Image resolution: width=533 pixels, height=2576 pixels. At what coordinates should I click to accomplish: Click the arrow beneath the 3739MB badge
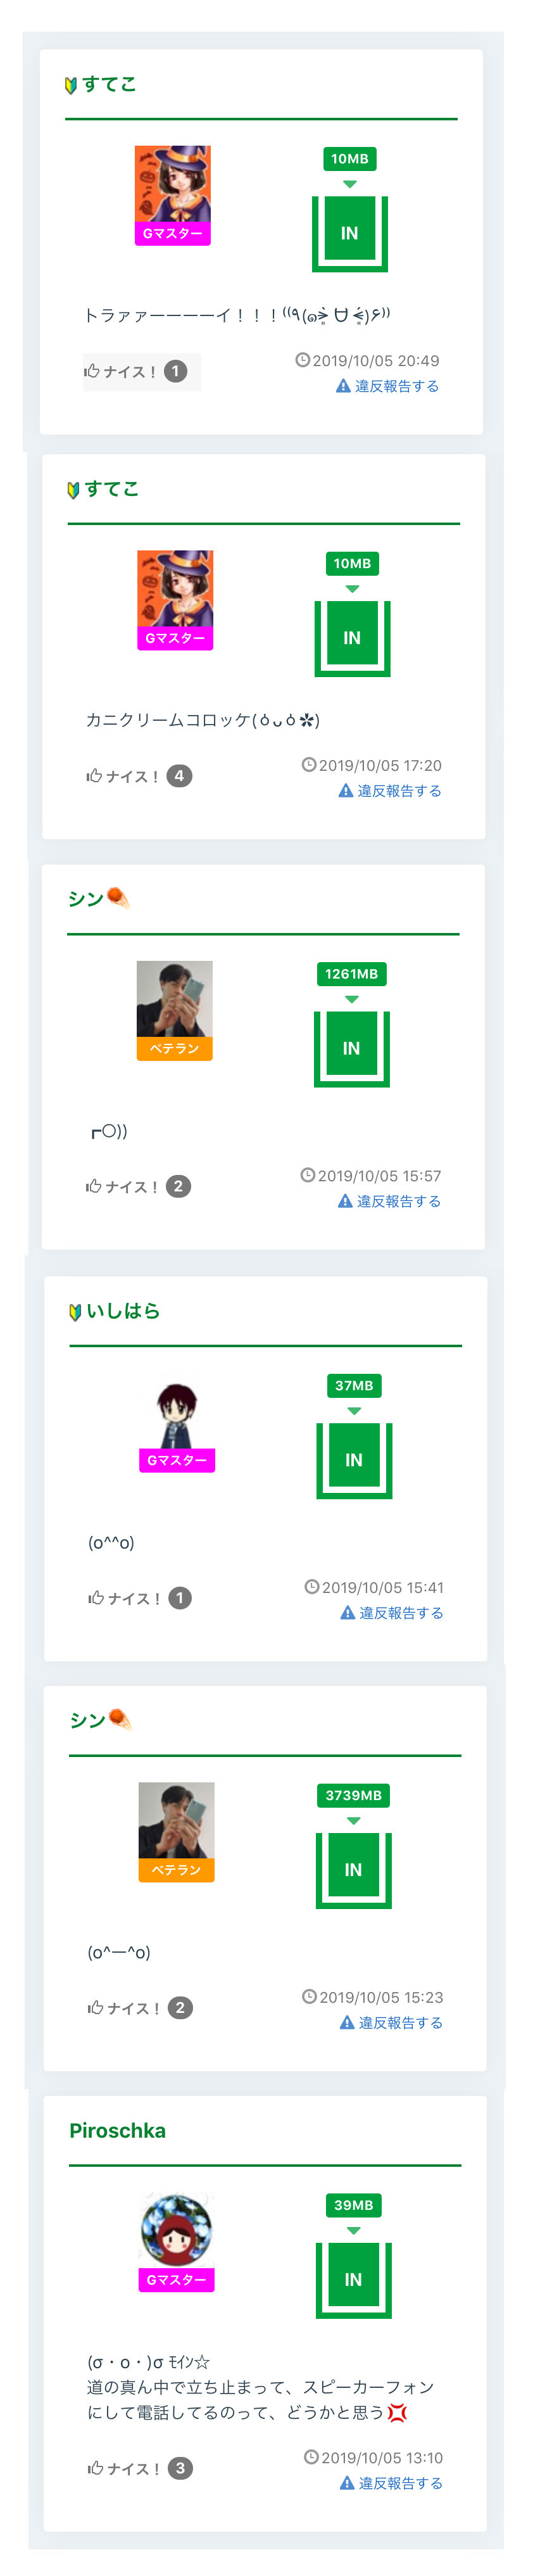coord(353,1821)
